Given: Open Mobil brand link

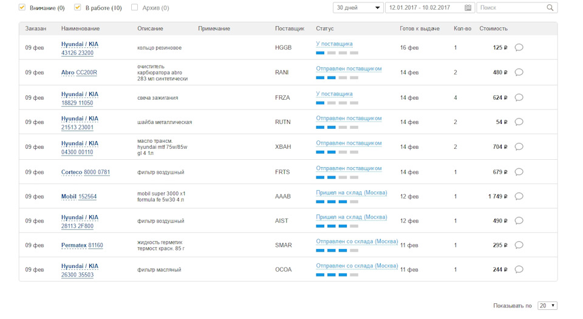Looking at the screenshot, I should (x=69, y=197).
